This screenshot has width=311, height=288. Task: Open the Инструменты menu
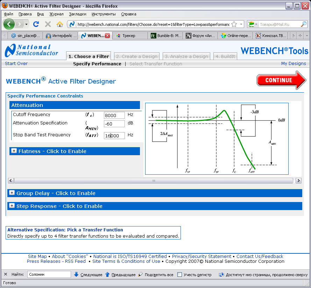[x=104, y=14]
